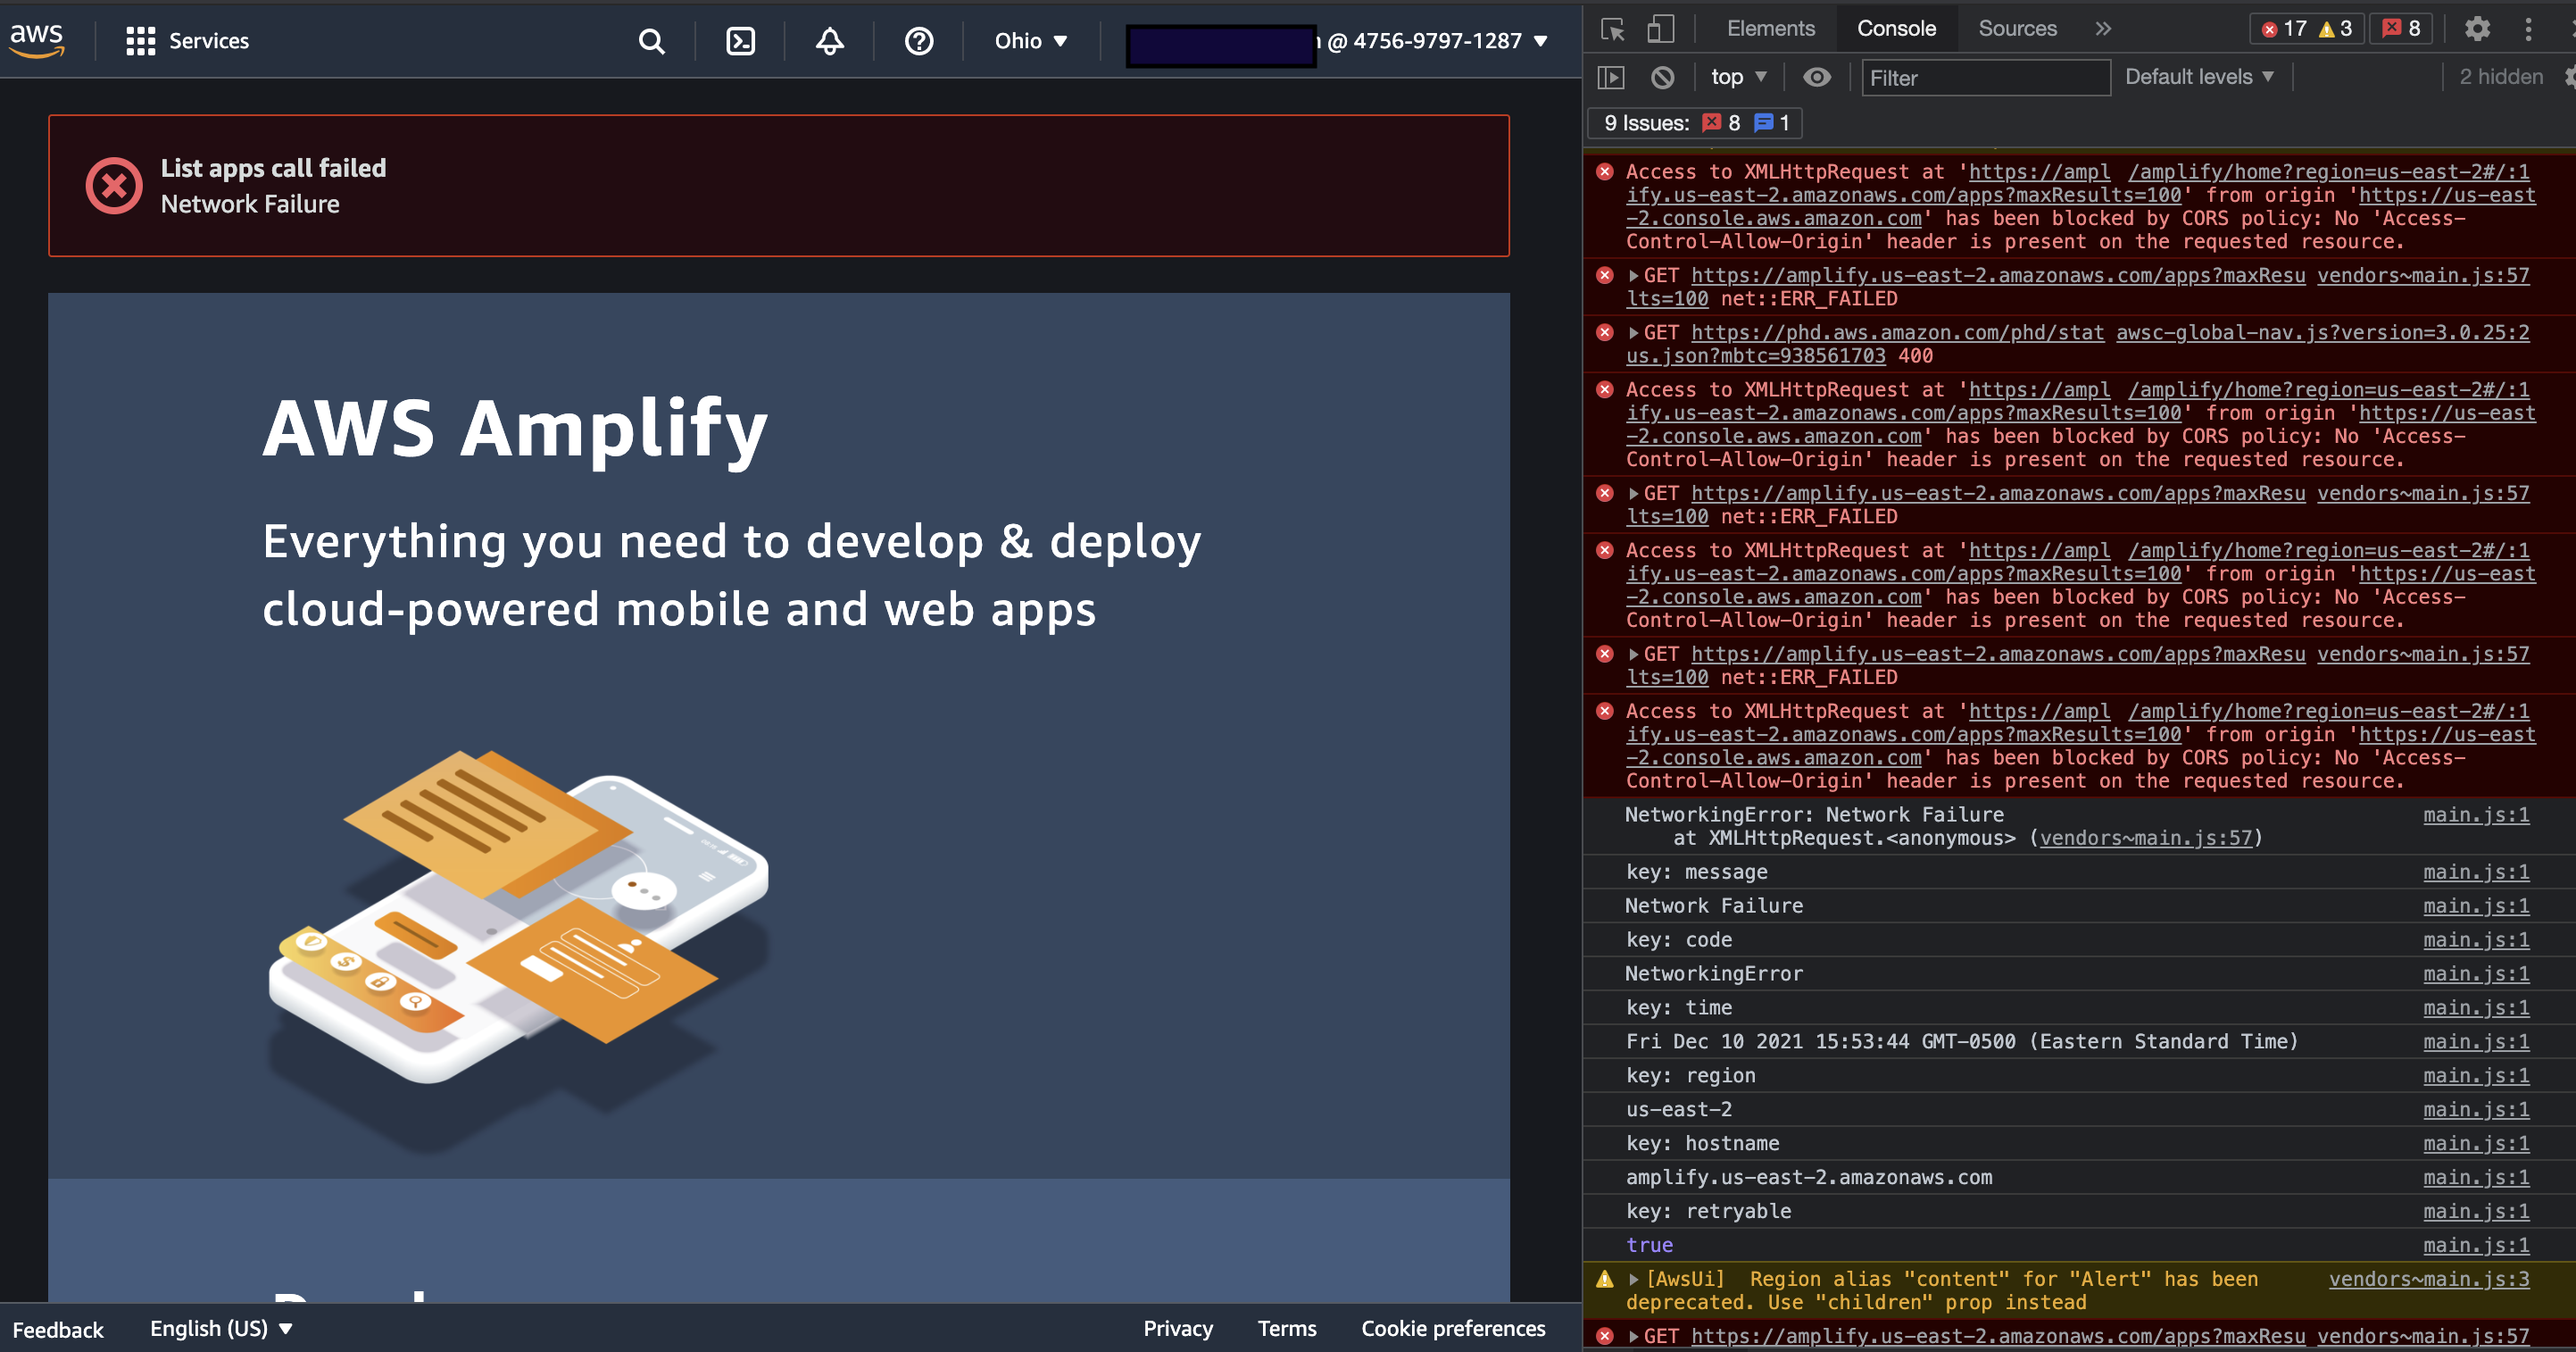The height and width of the screenshot is (1352, 2576).
Task: Open the 'Default levels' dropdown
Action: [x=2198, y=76]
